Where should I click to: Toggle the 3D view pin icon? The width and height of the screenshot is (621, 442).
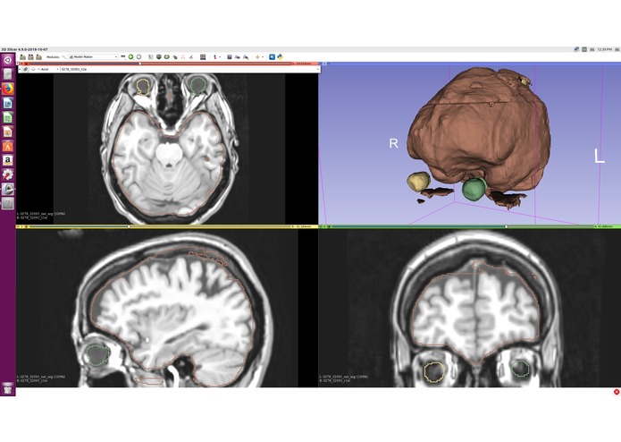coord(321,64)
